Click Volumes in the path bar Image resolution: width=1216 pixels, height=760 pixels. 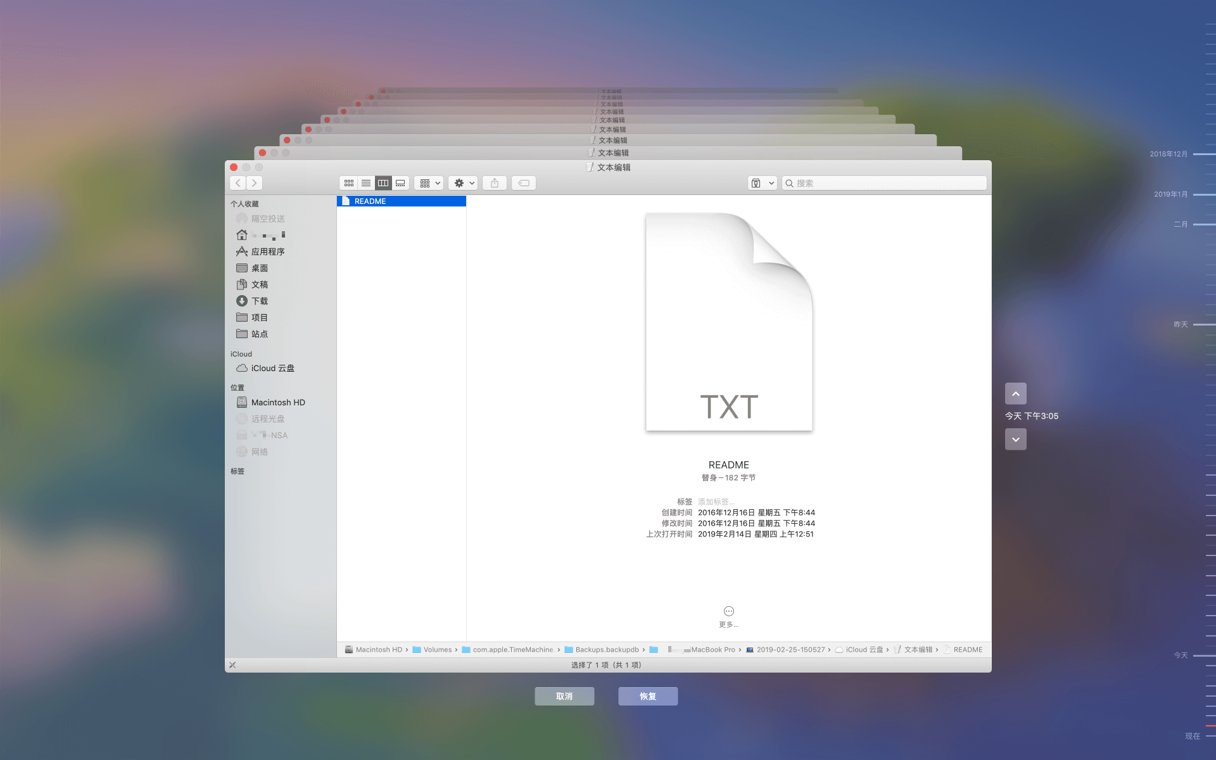[x=432, y=649]
